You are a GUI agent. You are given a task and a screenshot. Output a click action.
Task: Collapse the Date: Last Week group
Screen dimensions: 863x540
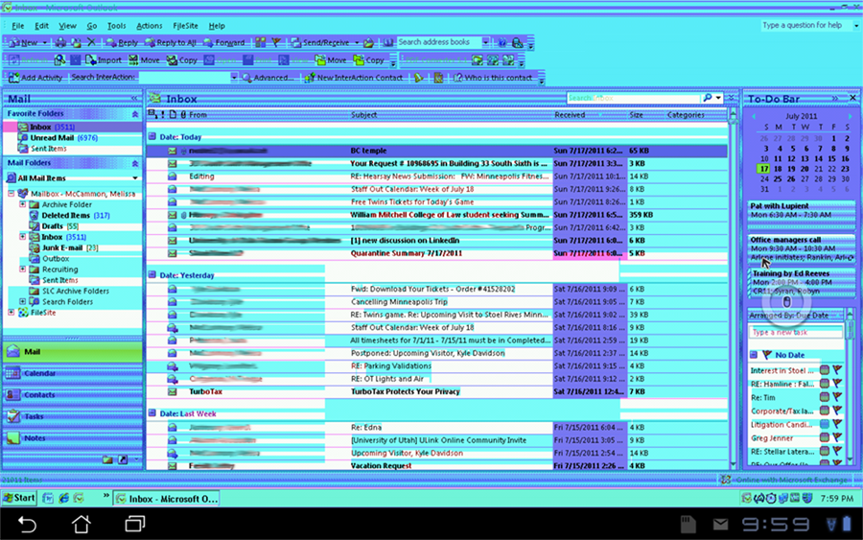(152, 412)
